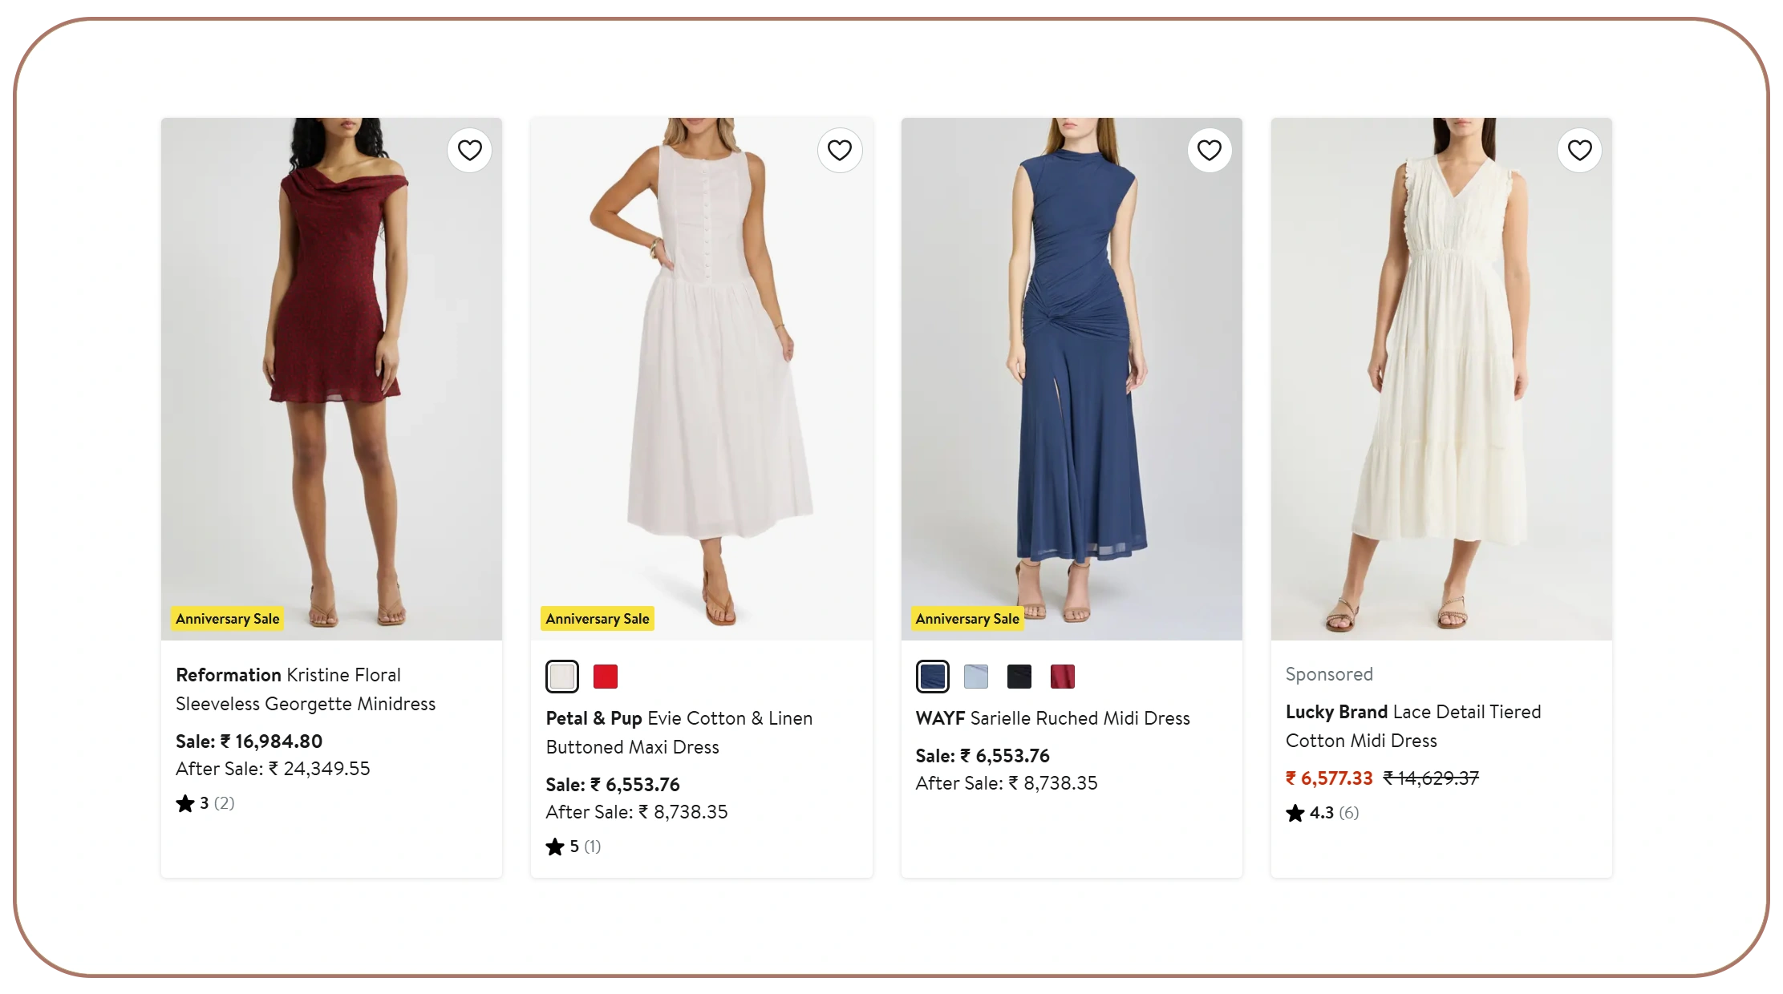Image resolution: width=1783 pixels, height=994 pixels.
Task: Click the struck-through ₹14,629.37 price
Action: 1431,778
